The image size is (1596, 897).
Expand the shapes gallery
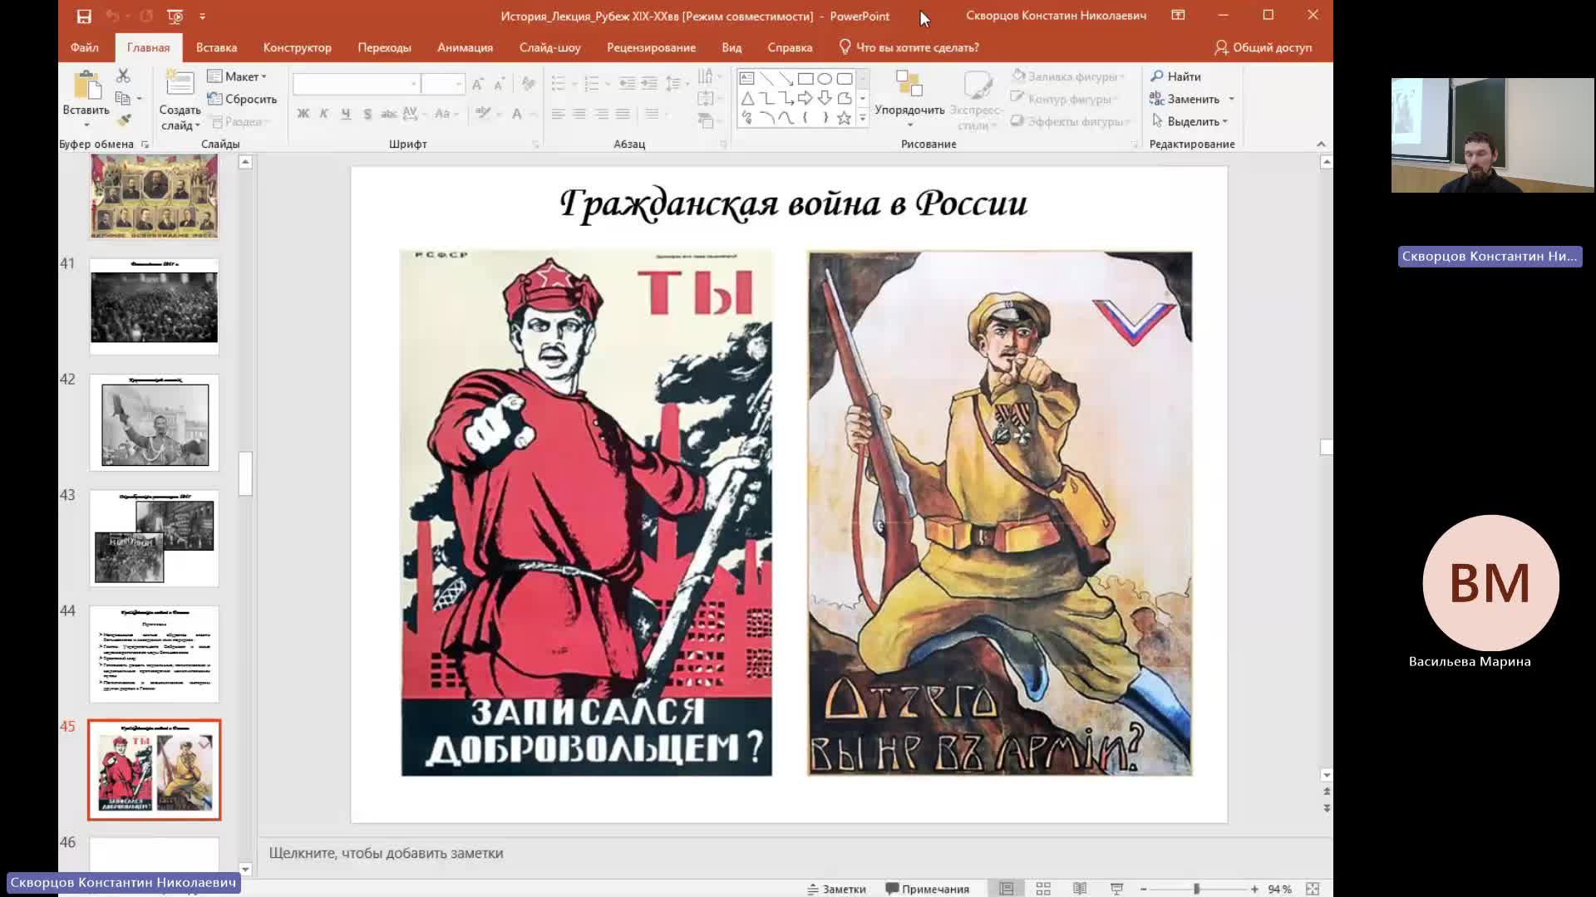coord(863,119)
